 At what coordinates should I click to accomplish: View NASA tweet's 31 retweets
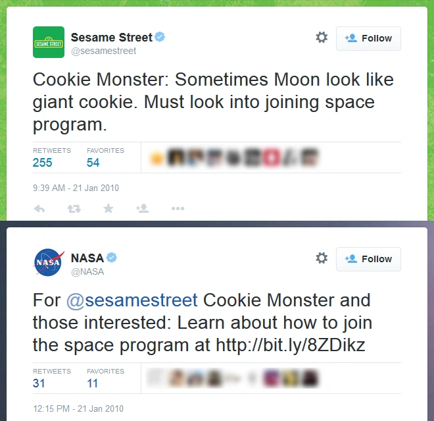coord(39,383)
